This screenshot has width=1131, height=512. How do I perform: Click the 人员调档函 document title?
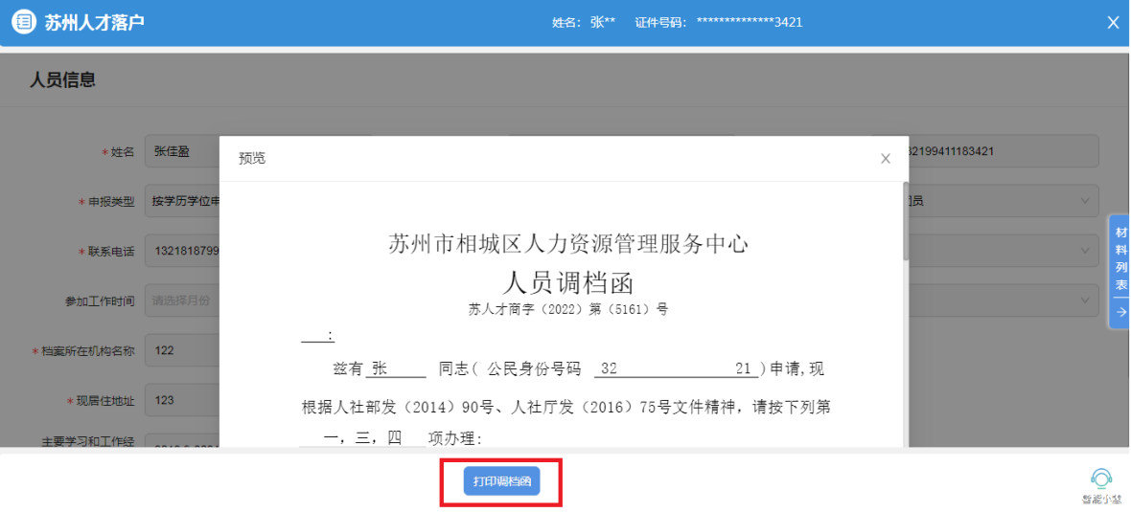[568, 282]
